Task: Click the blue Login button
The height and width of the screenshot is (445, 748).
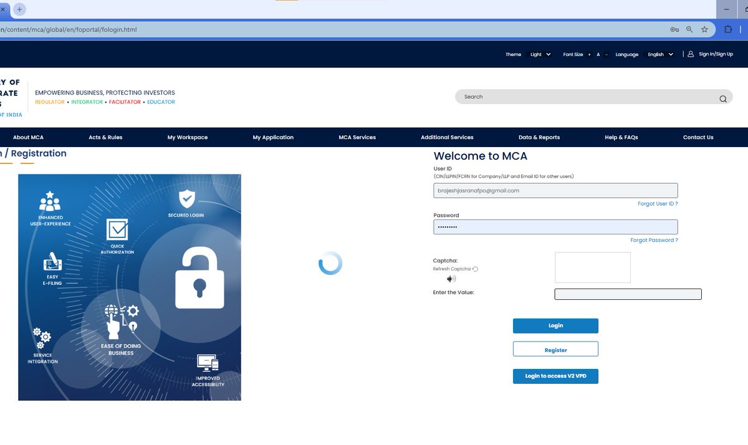Action: tap(555, 326)
